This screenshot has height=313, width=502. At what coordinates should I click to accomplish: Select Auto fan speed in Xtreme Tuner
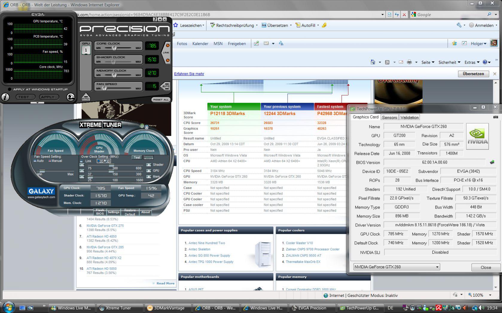pos(35,161)
